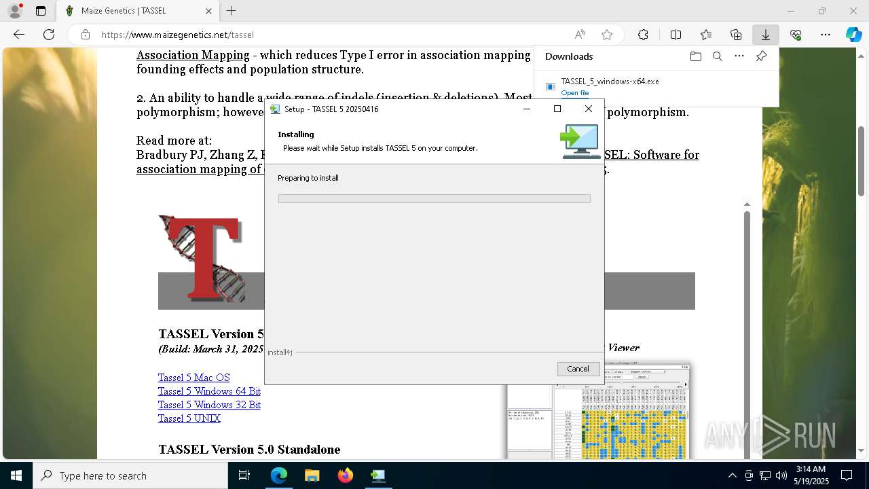This screenshot has width=869, height=489.
Task: Close the Maize Genetics | TASSEL tab
Action: [x=208, y=11]
